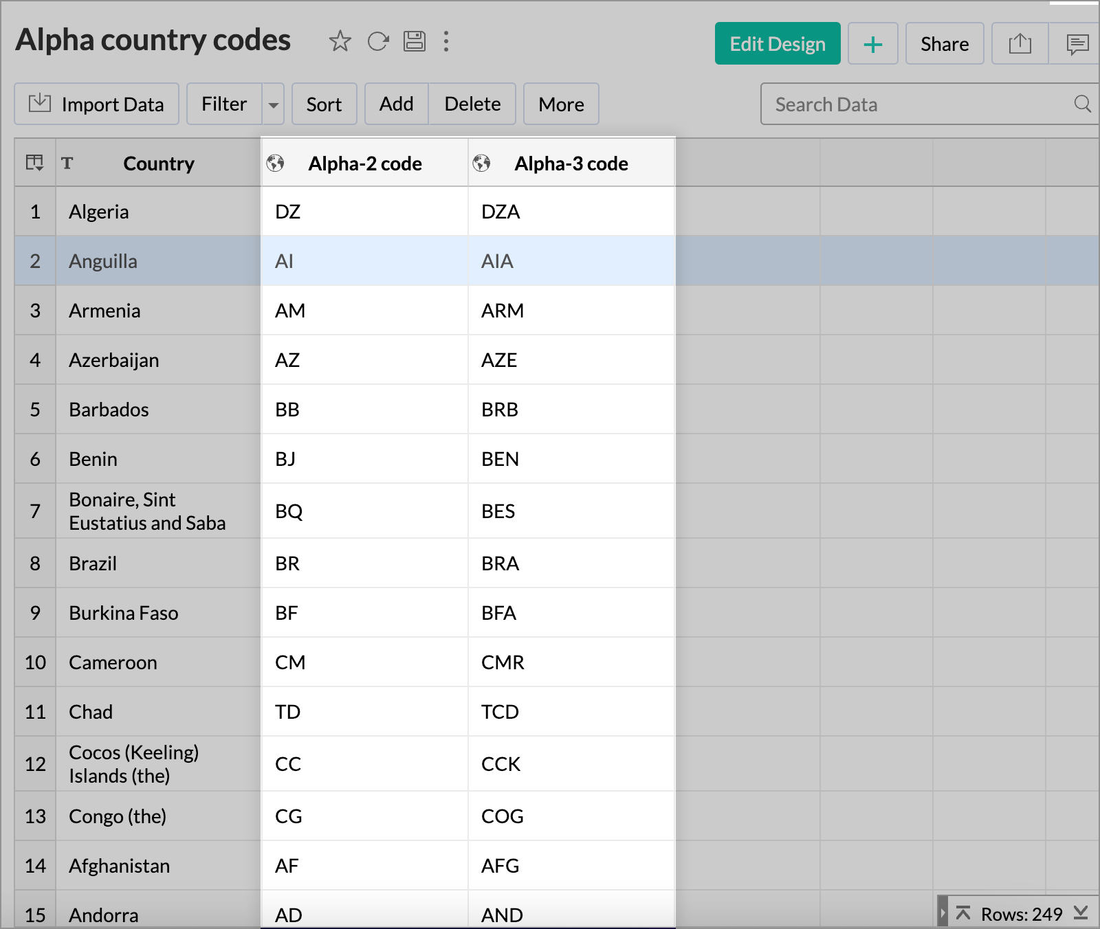Click the green plus create button
Image resolution: width=1100 pixels, height=929 pixels.
[872, 44]
